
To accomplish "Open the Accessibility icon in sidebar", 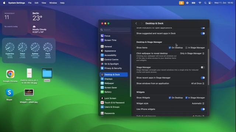I will pos(102,55).
